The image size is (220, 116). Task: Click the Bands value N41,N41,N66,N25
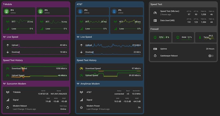(x=59, y=94)
